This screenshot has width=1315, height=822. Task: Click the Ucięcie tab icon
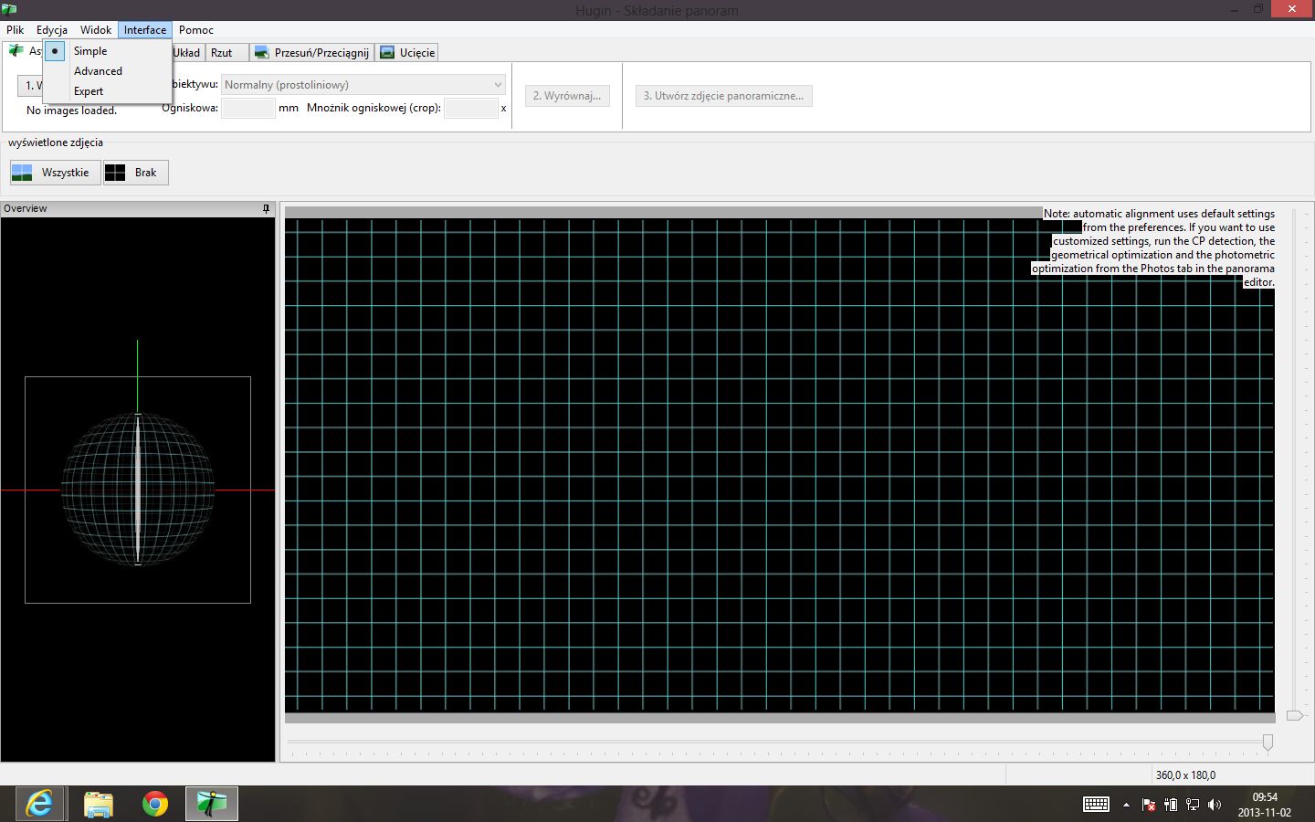coord(387,53)
